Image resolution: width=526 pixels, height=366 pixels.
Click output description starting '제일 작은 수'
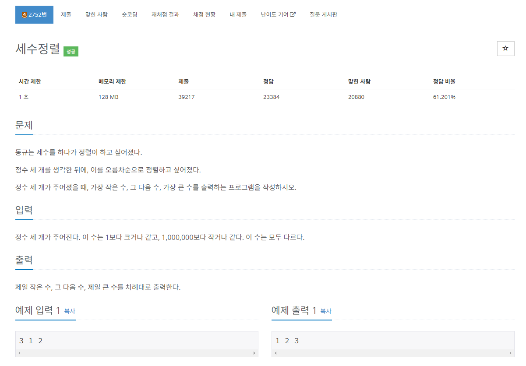coord(98,287)
